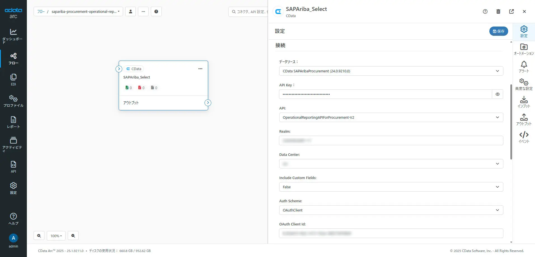Click the zoom in magnifier icon
Viewport: 535px width, 257px height.
tap(39, 236)
